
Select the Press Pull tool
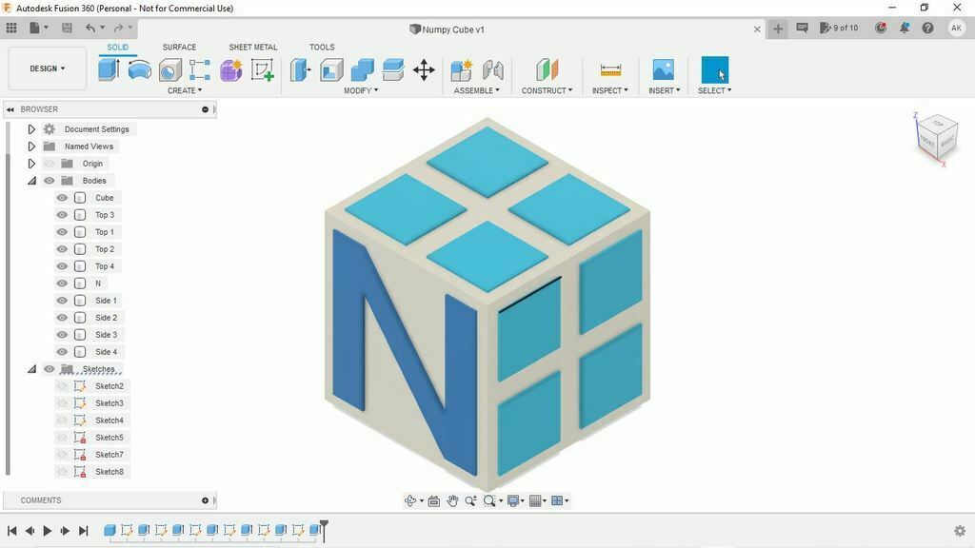tap(300, 70)
